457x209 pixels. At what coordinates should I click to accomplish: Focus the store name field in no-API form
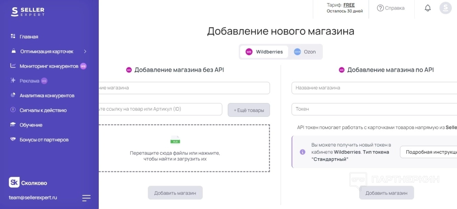pos(184,88)
